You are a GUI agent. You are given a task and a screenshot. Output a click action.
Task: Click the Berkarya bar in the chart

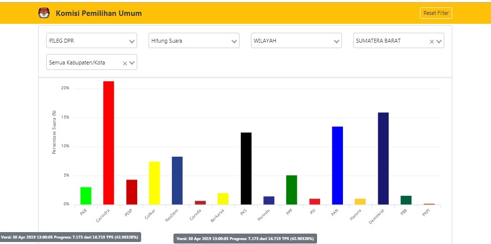223,199
